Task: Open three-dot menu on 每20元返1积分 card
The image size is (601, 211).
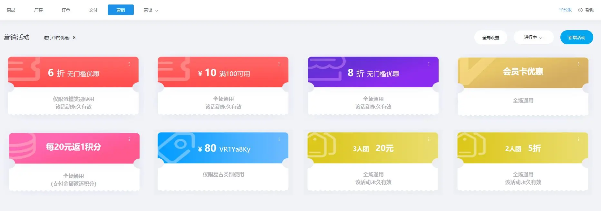Action: pos(129,139)
